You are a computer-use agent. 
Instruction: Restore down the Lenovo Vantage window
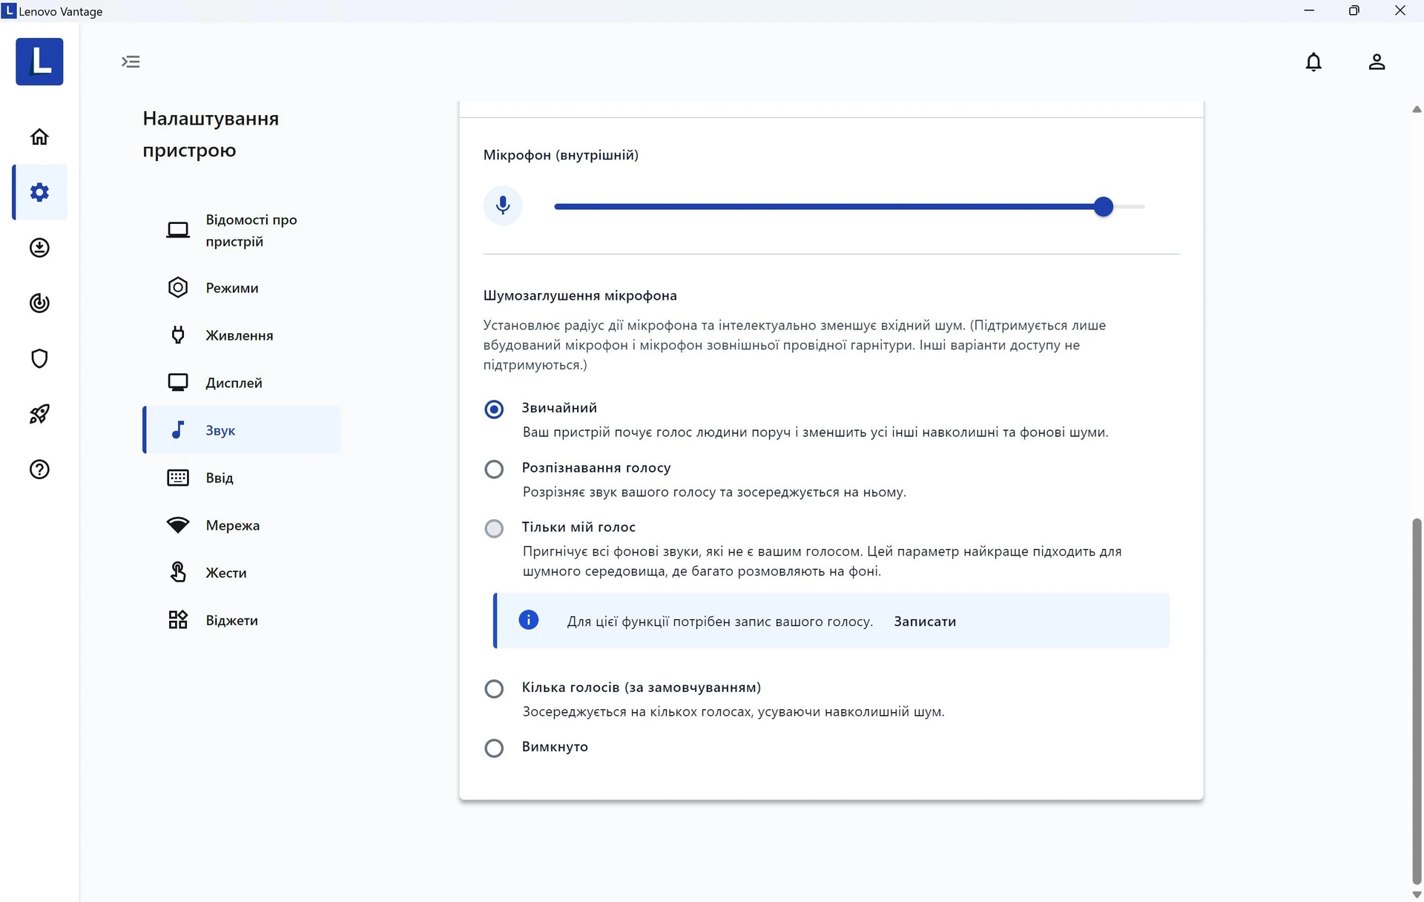click(x=1354, y=10)
